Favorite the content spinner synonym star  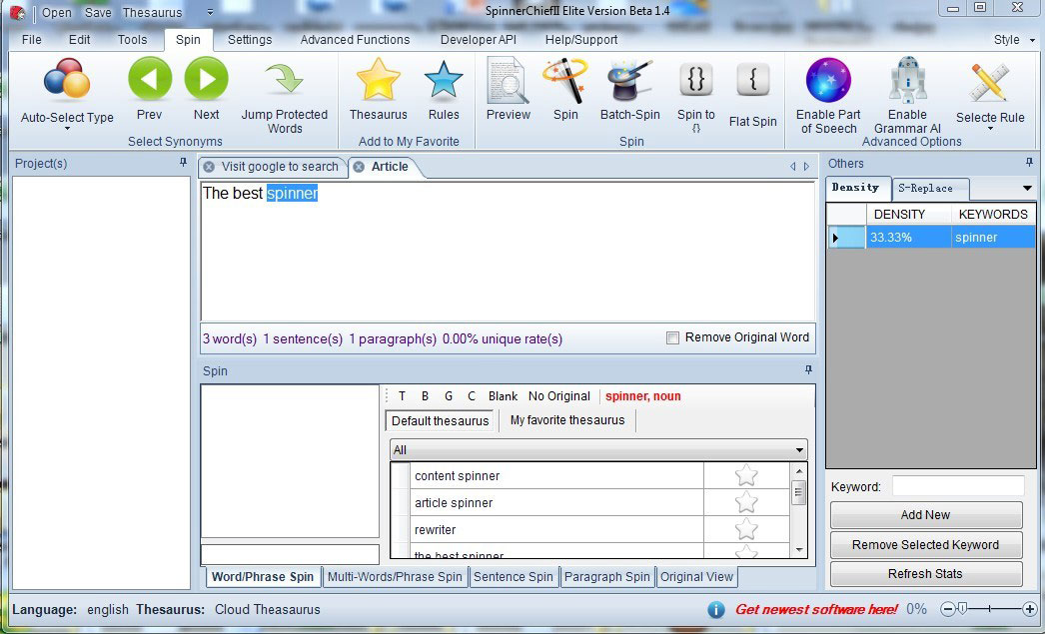[746, 475]
